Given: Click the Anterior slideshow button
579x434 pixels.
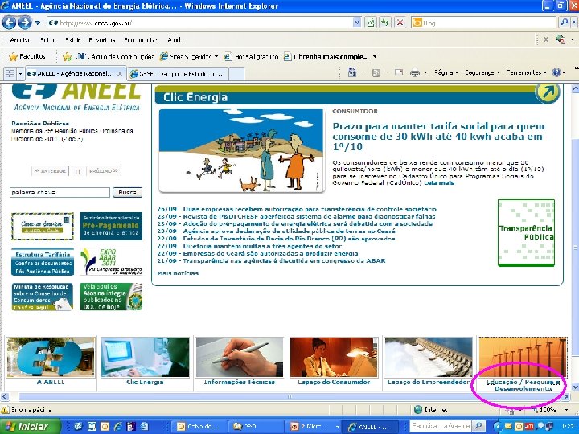Looking at the screenshot, I should 51,171.
